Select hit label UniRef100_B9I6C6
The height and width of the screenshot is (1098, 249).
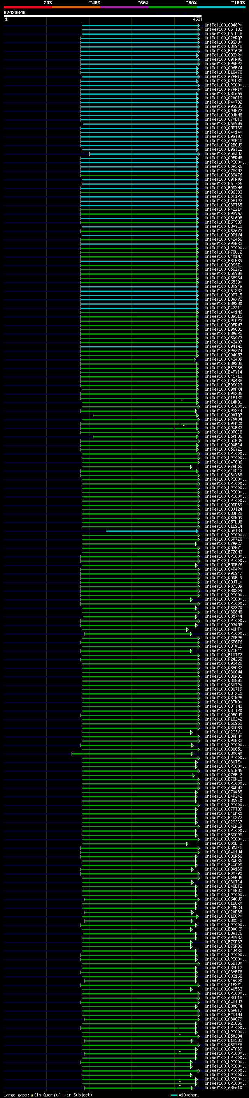point(223,51)
